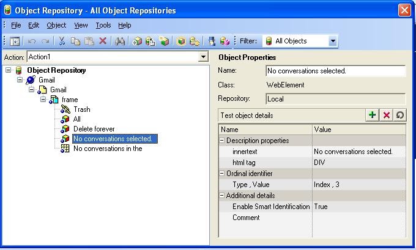The width and height of the screenshot is (416, 250).
Task: Open the Object Spy icon
Action: click(212, 41)
